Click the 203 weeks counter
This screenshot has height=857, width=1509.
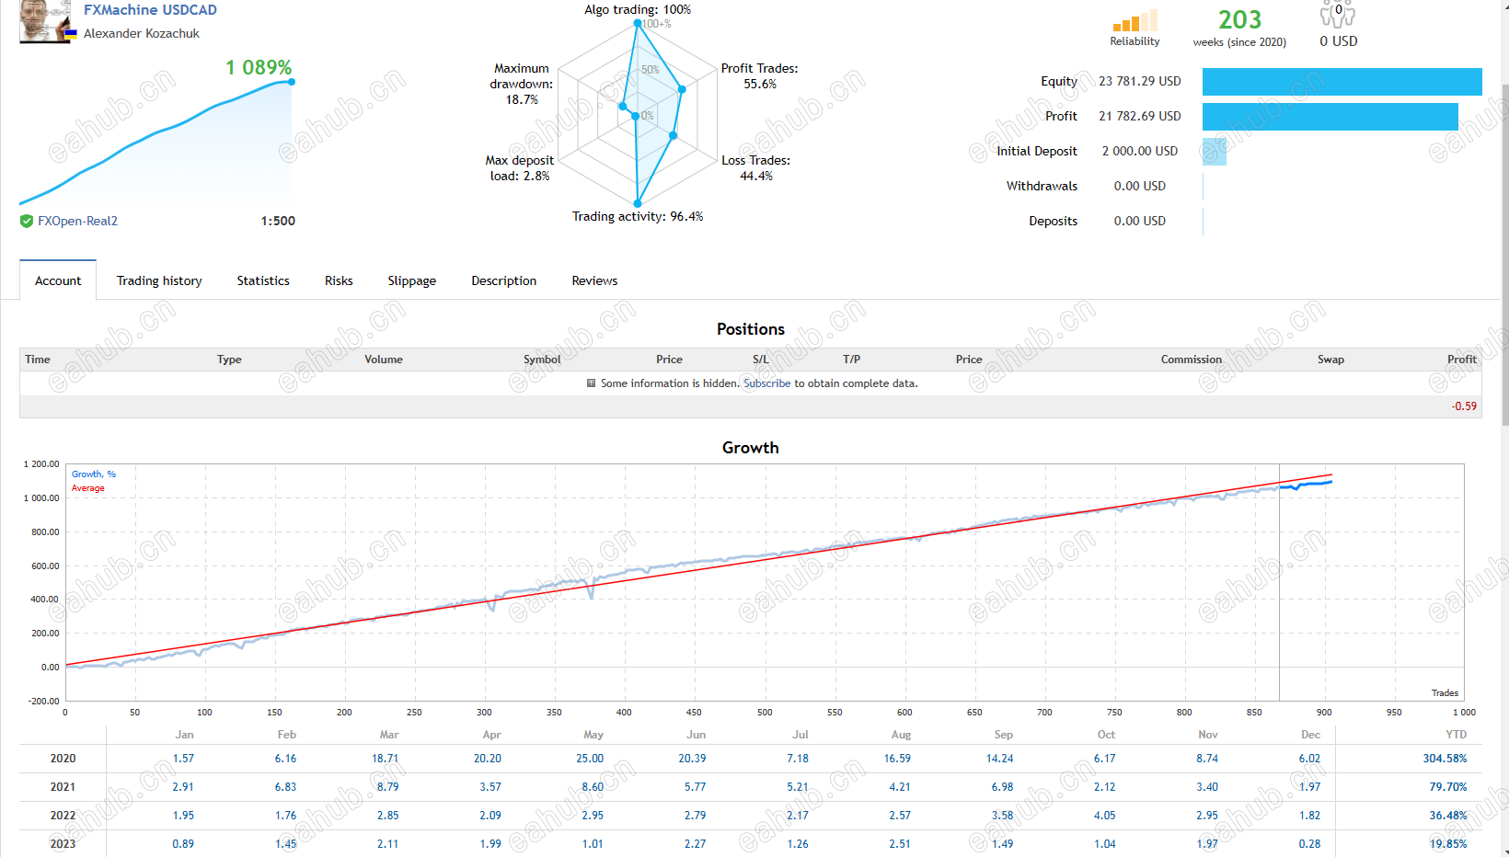pos(1239,20)
